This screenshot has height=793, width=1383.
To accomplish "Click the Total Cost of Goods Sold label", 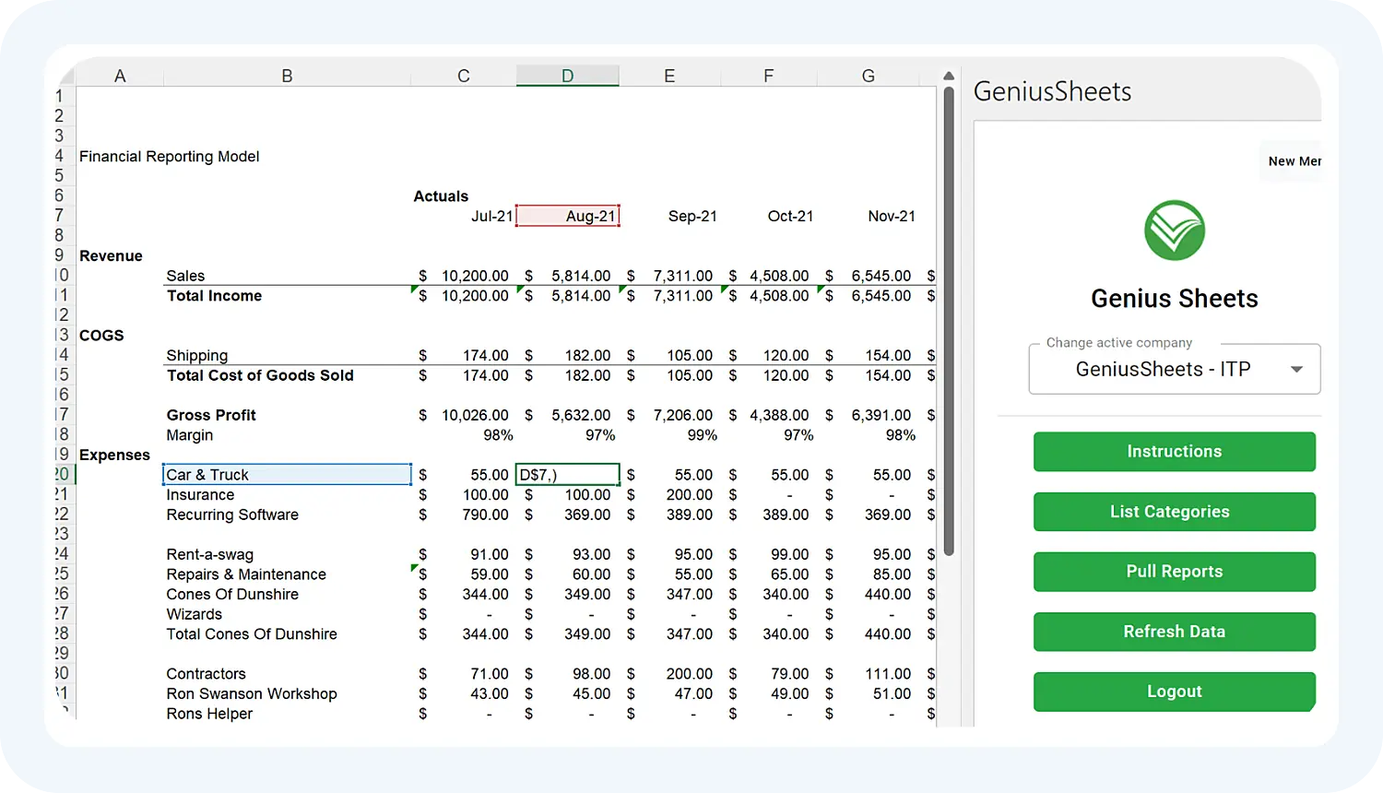I will point(260,375).
